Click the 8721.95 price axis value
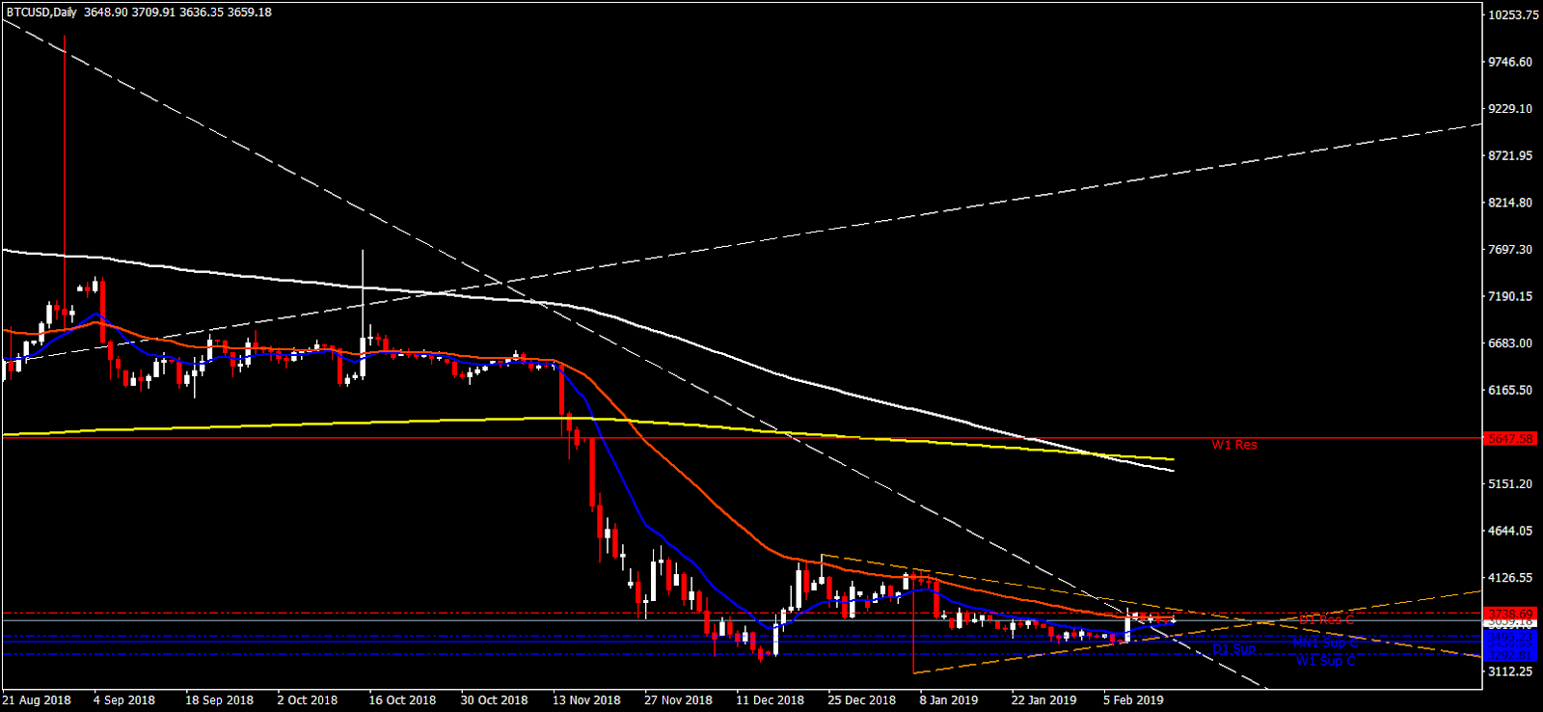Viewport: 1543px width, 712px height. [x=1510, y=155]
